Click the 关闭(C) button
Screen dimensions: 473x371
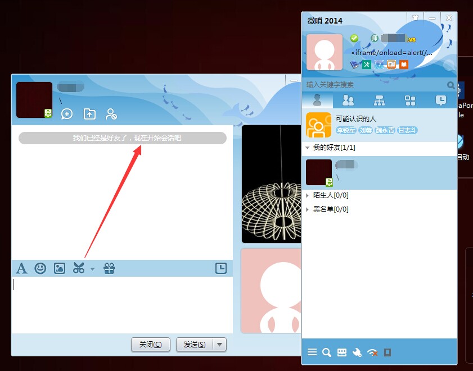click(x=151, y=344)
